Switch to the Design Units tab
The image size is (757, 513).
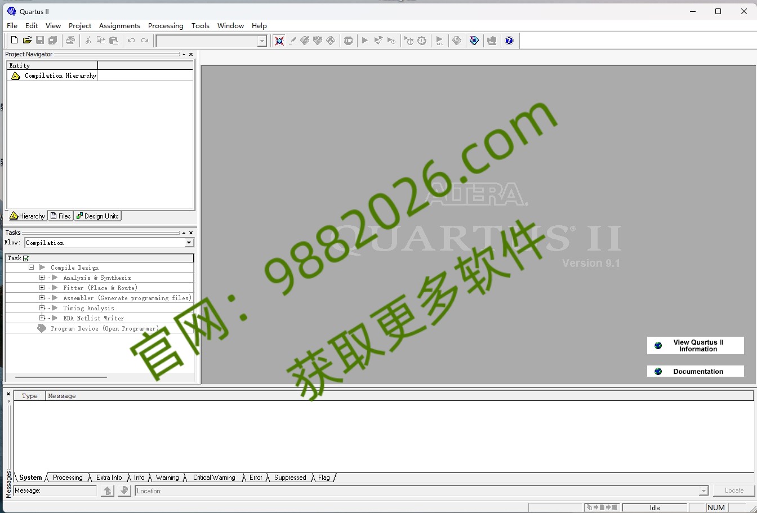click(97, 216)
